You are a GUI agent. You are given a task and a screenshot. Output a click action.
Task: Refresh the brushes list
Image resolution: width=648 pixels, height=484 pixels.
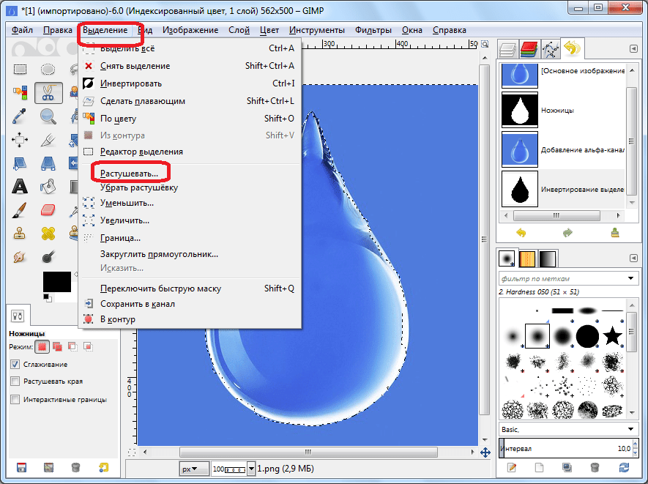[624, 467]
